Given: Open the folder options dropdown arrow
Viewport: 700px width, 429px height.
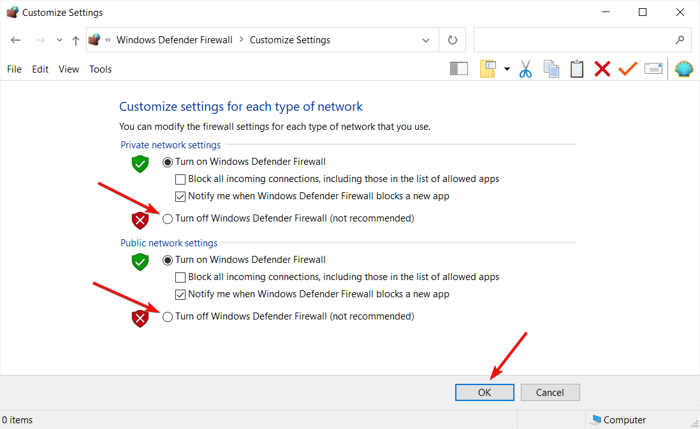Looking at the screenshot, I should (x=507, y=69).
